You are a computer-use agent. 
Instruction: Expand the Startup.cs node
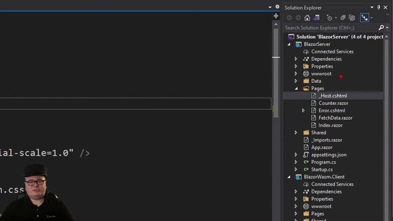(296, 169)
